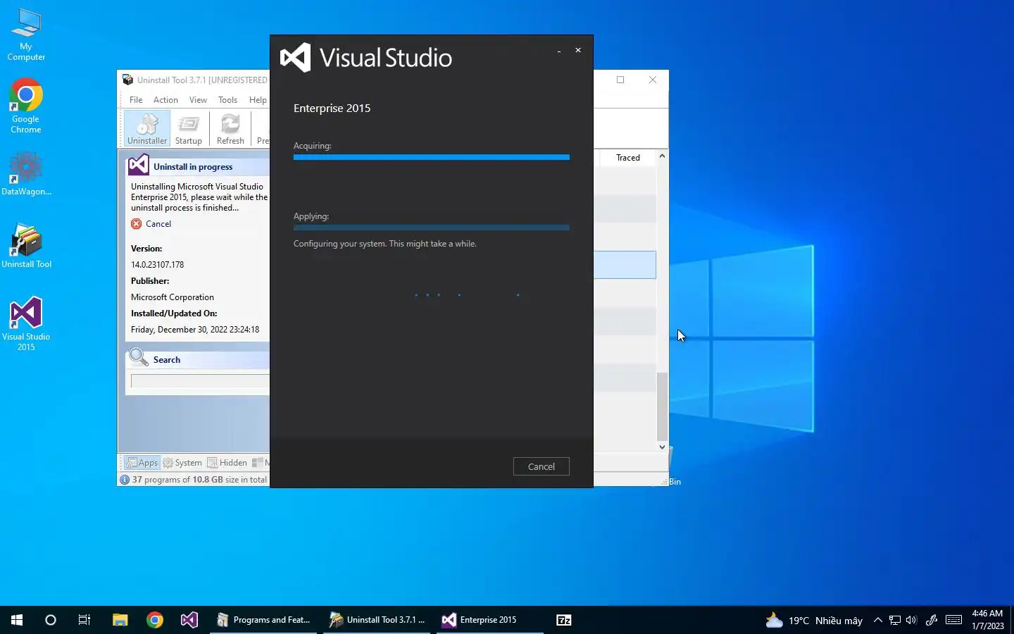The image size is (1014, 634).
Task: Click the 'Configuring your system' message
Action: 384,244
